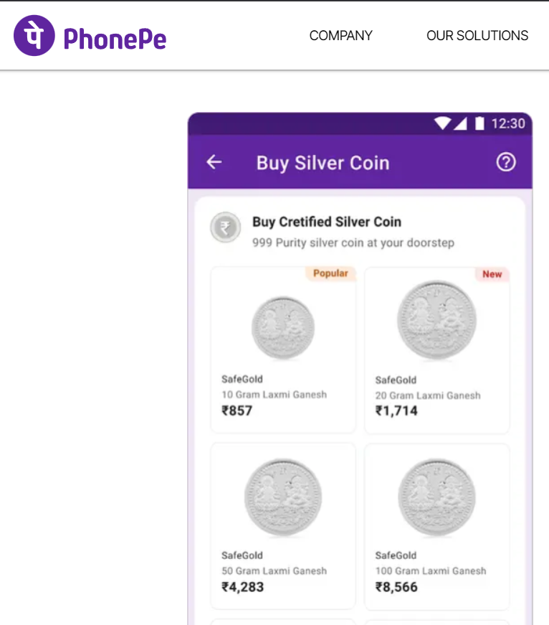549x625 pixels.
Task: Tap the back arrow in Buy Silver Coin header
Action: click(214, 162)
